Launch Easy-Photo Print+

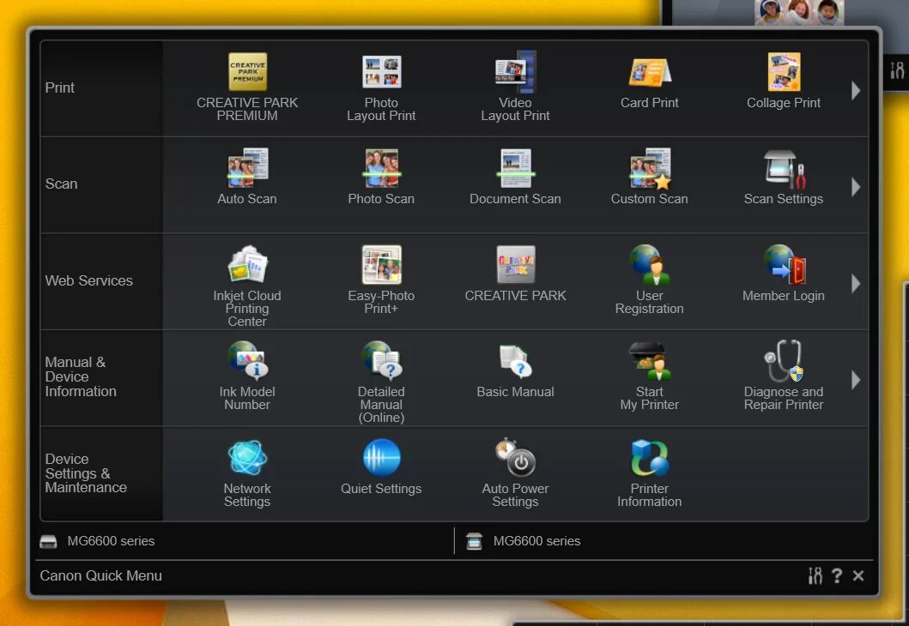pyautogui.click(x=381, y=280)
